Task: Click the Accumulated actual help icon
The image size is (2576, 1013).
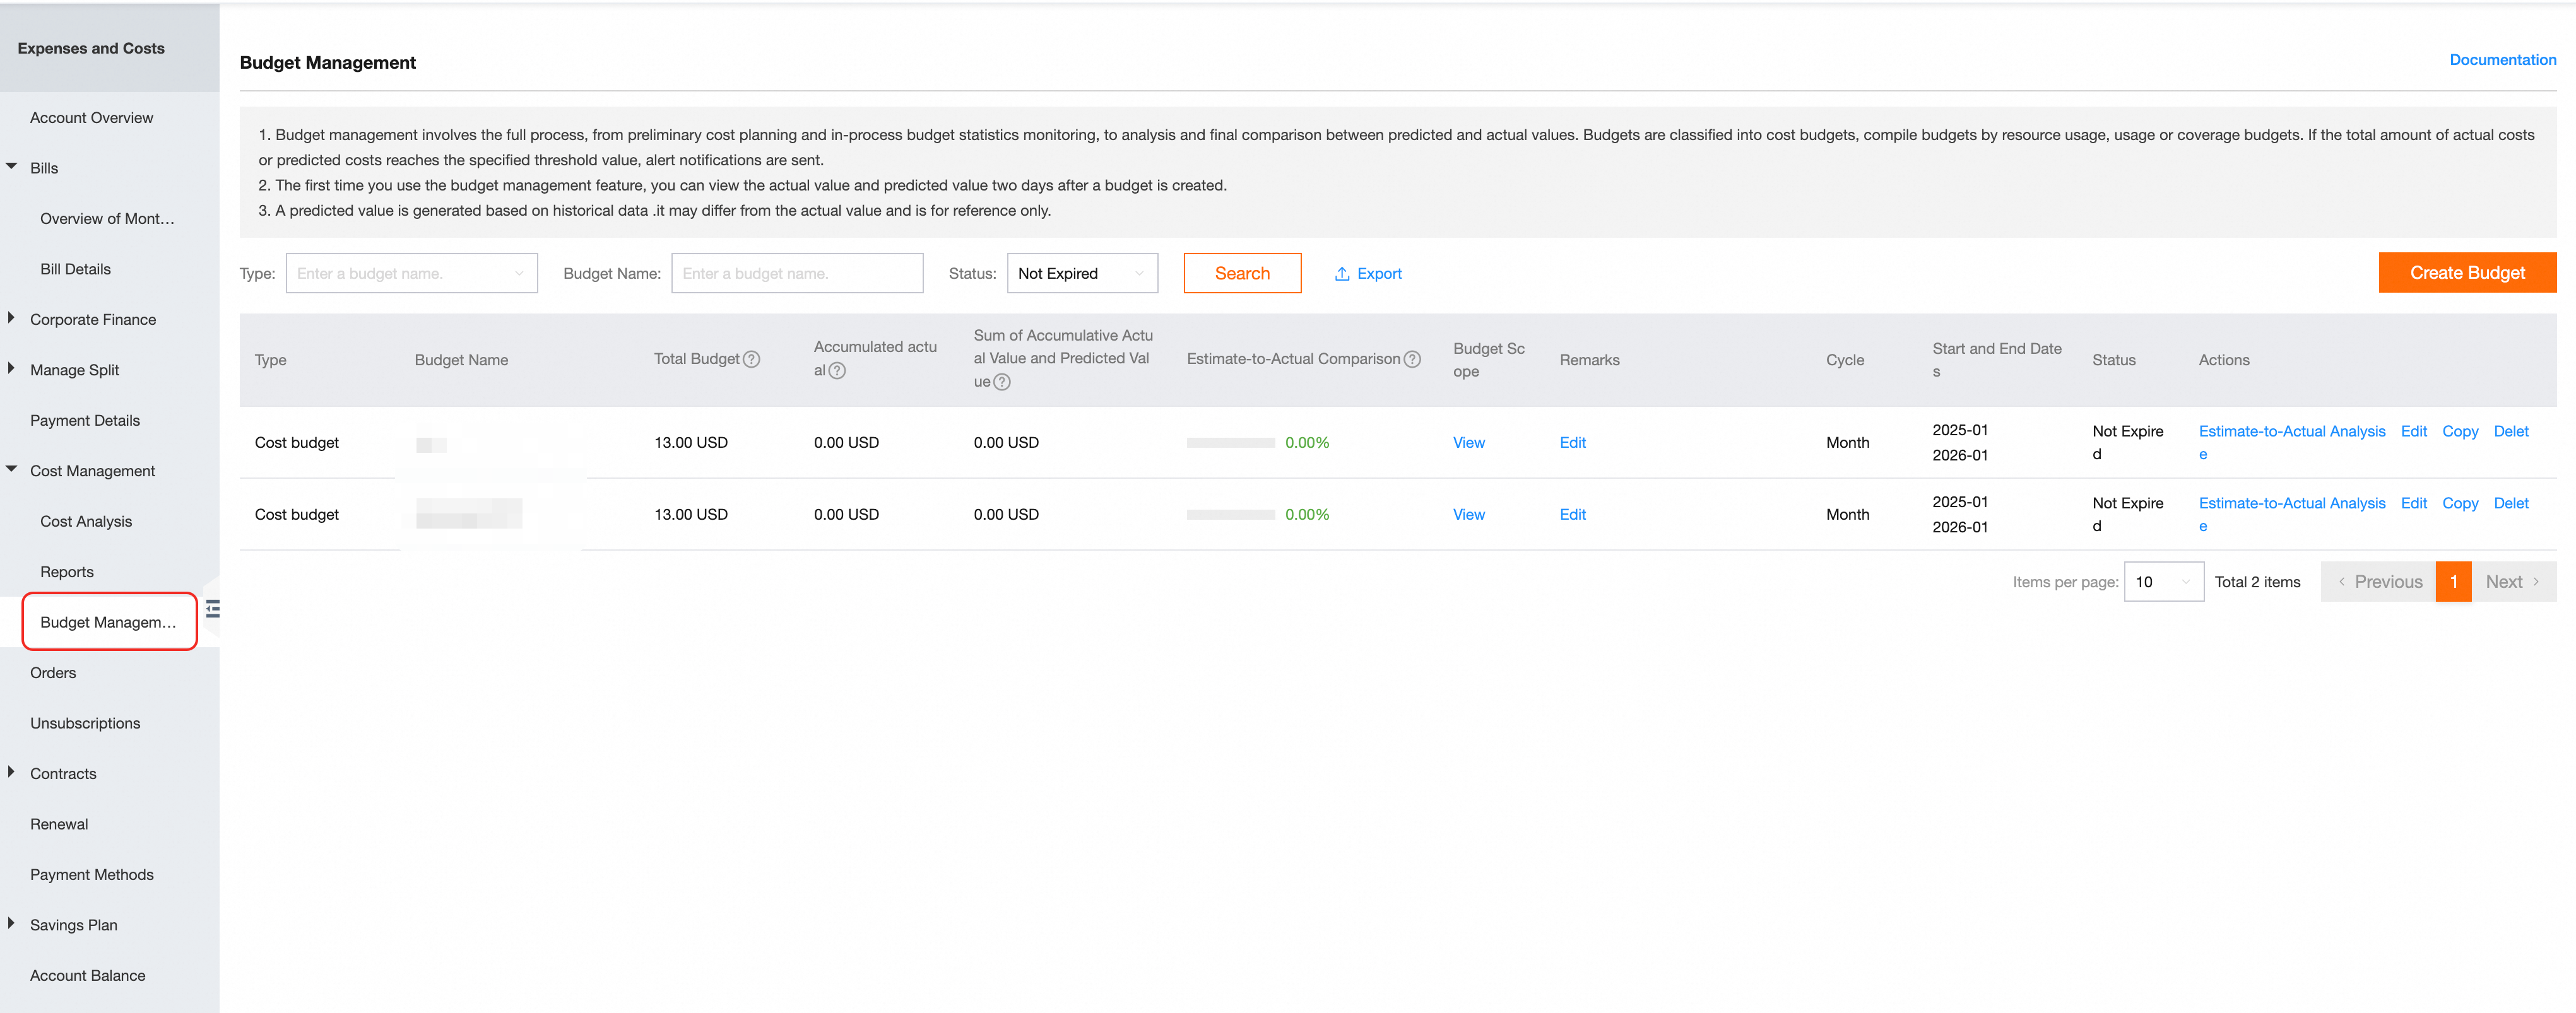Action: point(837,371)
